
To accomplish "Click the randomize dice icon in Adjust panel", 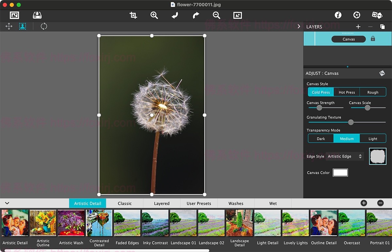I will [383, 73].
